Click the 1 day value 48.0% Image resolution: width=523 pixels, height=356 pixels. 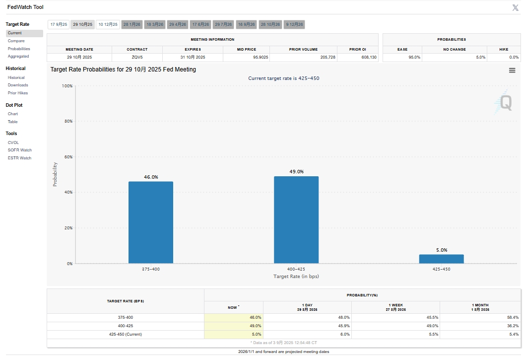(x=344, y=318)
